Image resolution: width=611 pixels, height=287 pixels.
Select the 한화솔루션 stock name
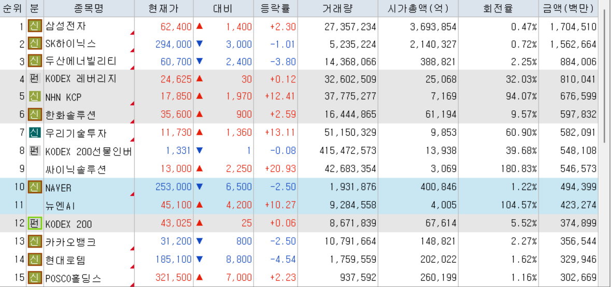(x=70, y=115)
